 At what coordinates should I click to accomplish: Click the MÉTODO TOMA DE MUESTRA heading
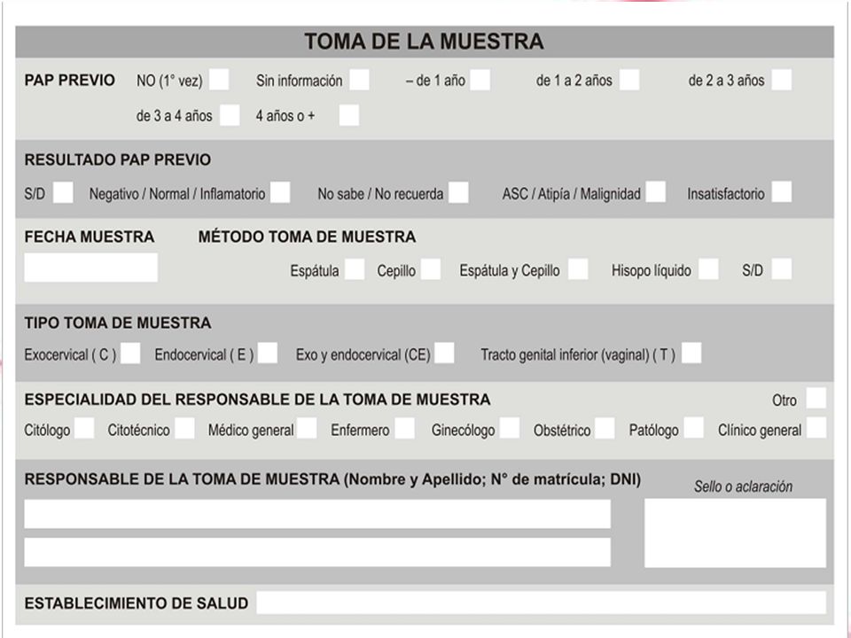pos(308,237)
